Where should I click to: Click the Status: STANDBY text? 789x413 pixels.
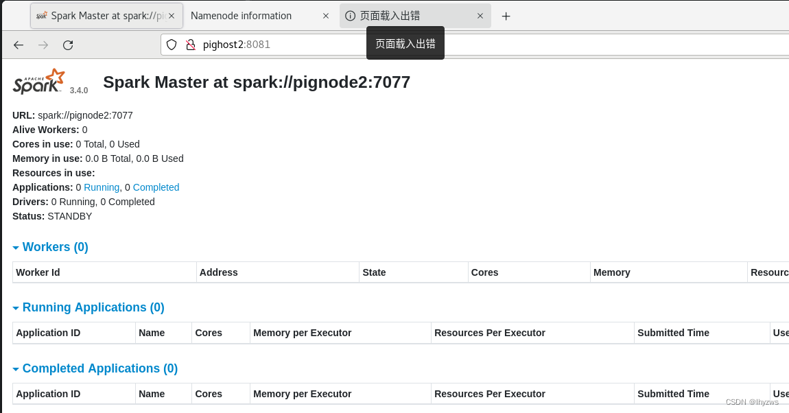click(x=52, y=216)
